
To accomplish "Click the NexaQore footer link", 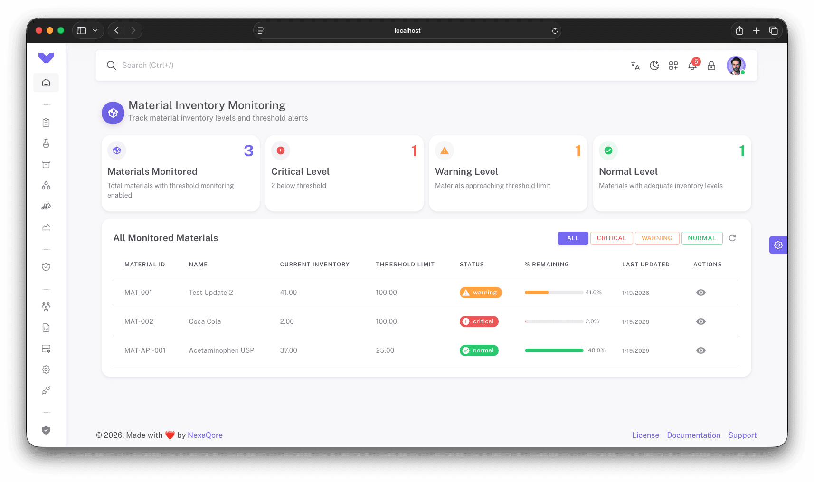I will [205, 435].
